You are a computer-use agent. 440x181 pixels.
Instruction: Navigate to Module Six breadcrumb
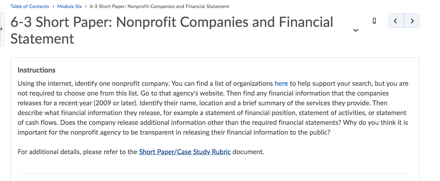coord(70,6)
